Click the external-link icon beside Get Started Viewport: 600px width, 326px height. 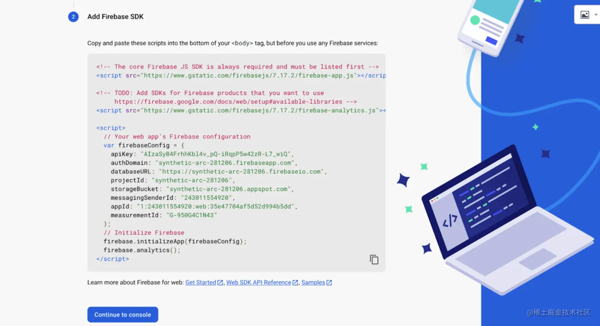tap(220, 283)
